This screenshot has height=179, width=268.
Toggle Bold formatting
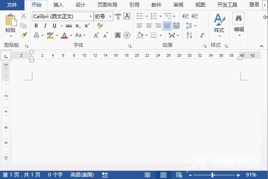pos(36,26)
